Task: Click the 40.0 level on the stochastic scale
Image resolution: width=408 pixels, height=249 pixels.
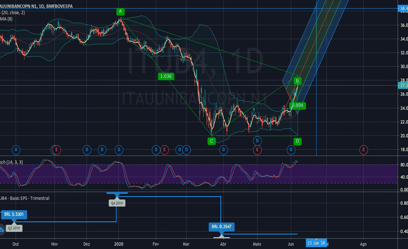Action: [x=404, y=177]
